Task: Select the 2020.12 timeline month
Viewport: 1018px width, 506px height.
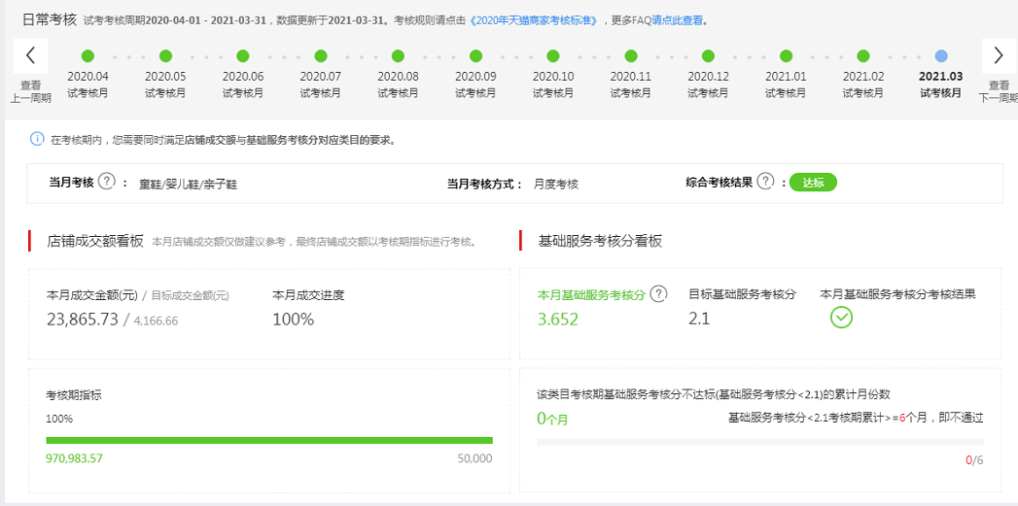Action: coord(708,56)
